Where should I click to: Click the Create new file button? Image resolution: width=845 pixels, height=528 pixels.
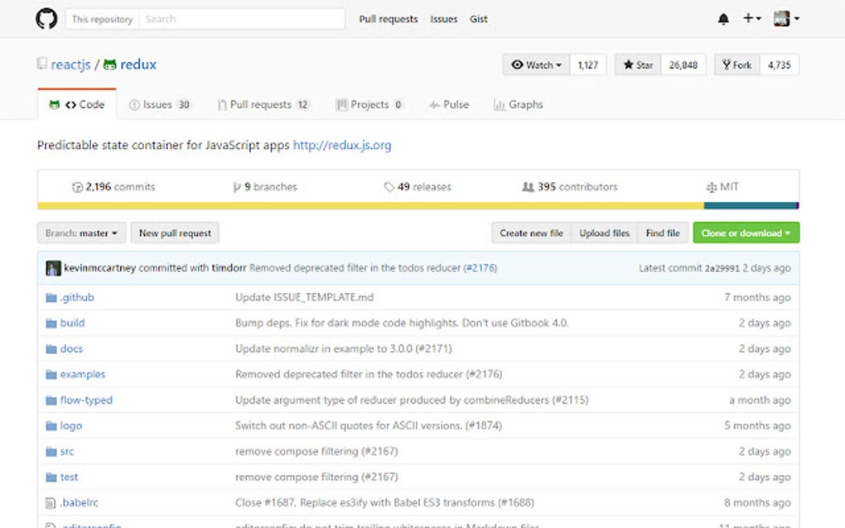[x=531, y=233]
